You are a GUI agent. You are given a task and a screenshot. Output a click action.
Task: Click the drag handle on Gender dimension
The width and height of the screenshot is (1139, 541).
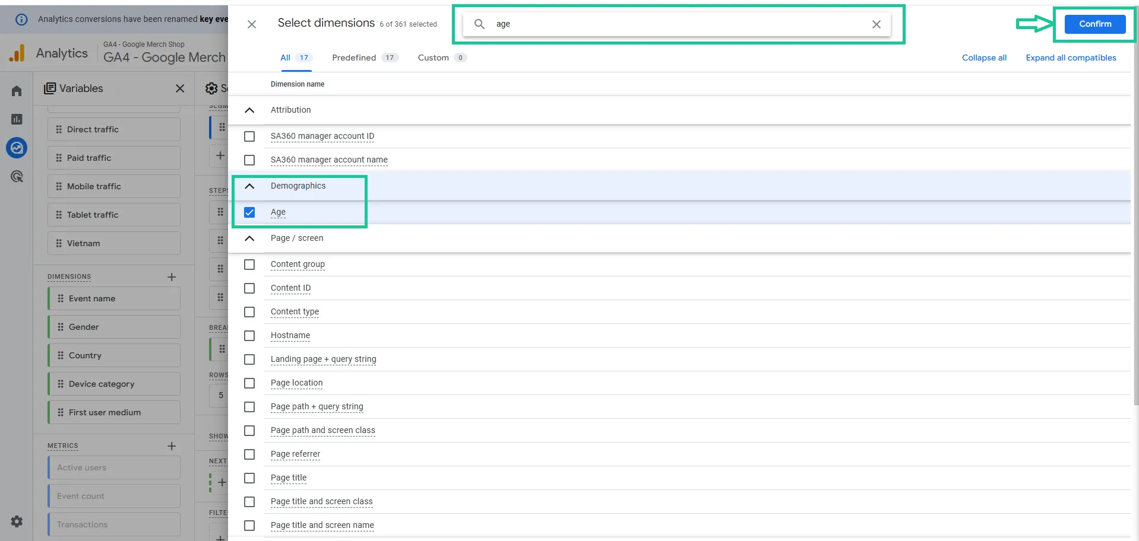tap(61, 327)
